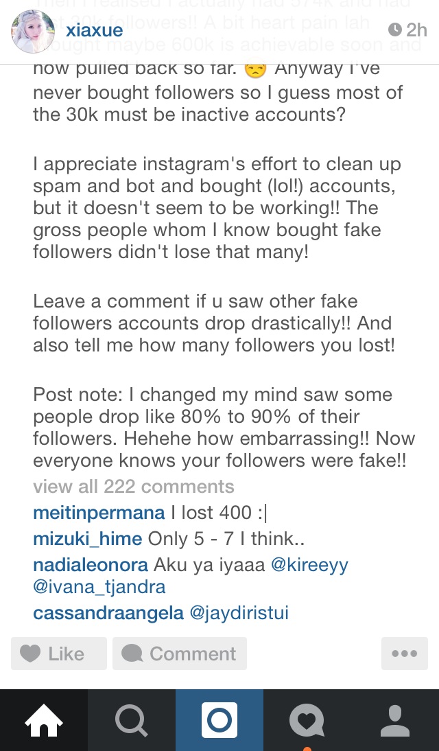The height and width of the screenshot is (751, 439).
Task: Open mizuki_hime's profile link
Action: coord(87,539)
